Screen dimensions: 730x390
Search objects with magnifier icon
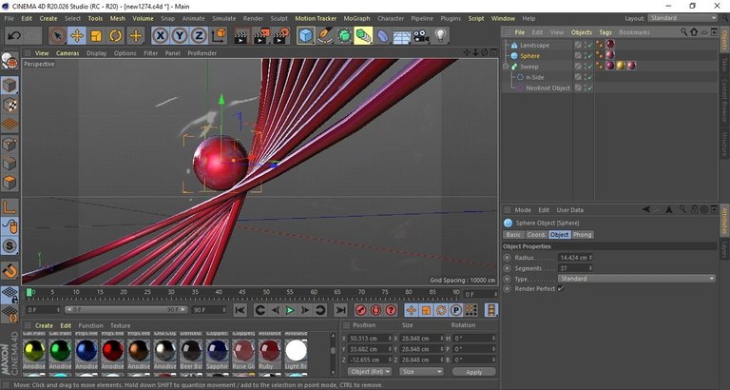click(684, 32)
